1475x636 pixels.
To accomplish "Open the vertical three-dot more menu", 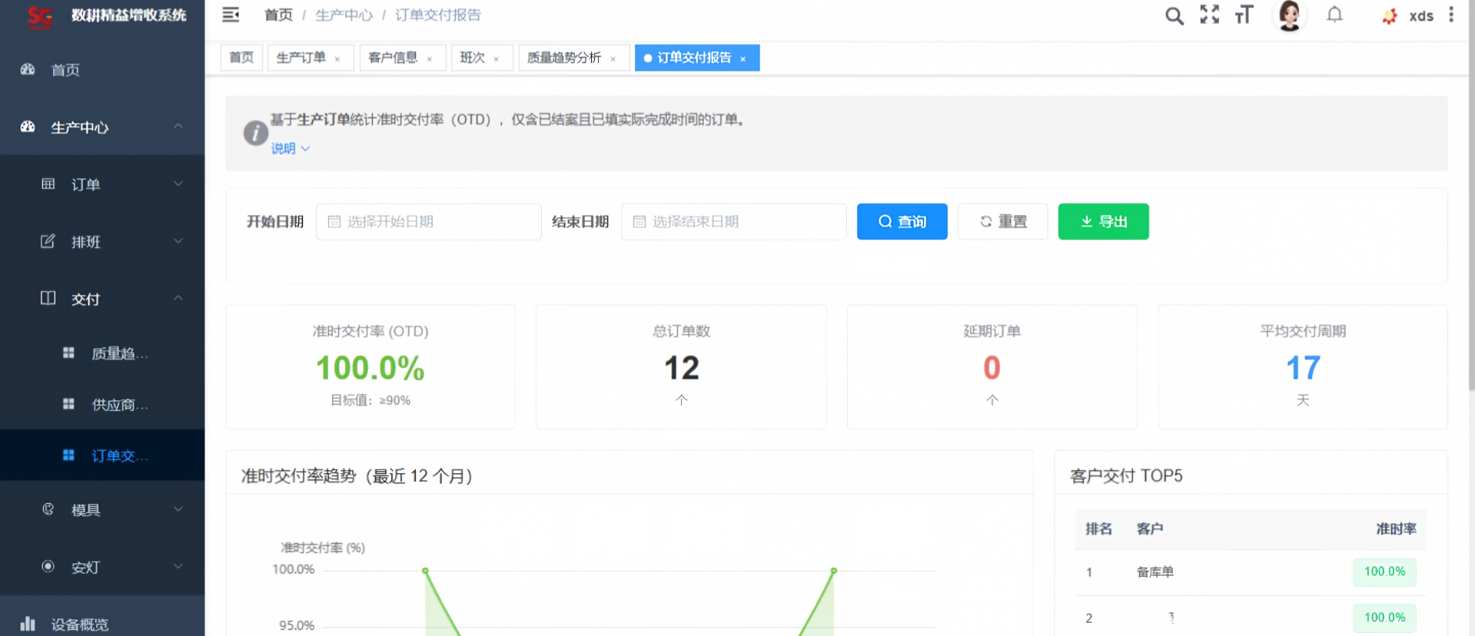I will 1451,15.
